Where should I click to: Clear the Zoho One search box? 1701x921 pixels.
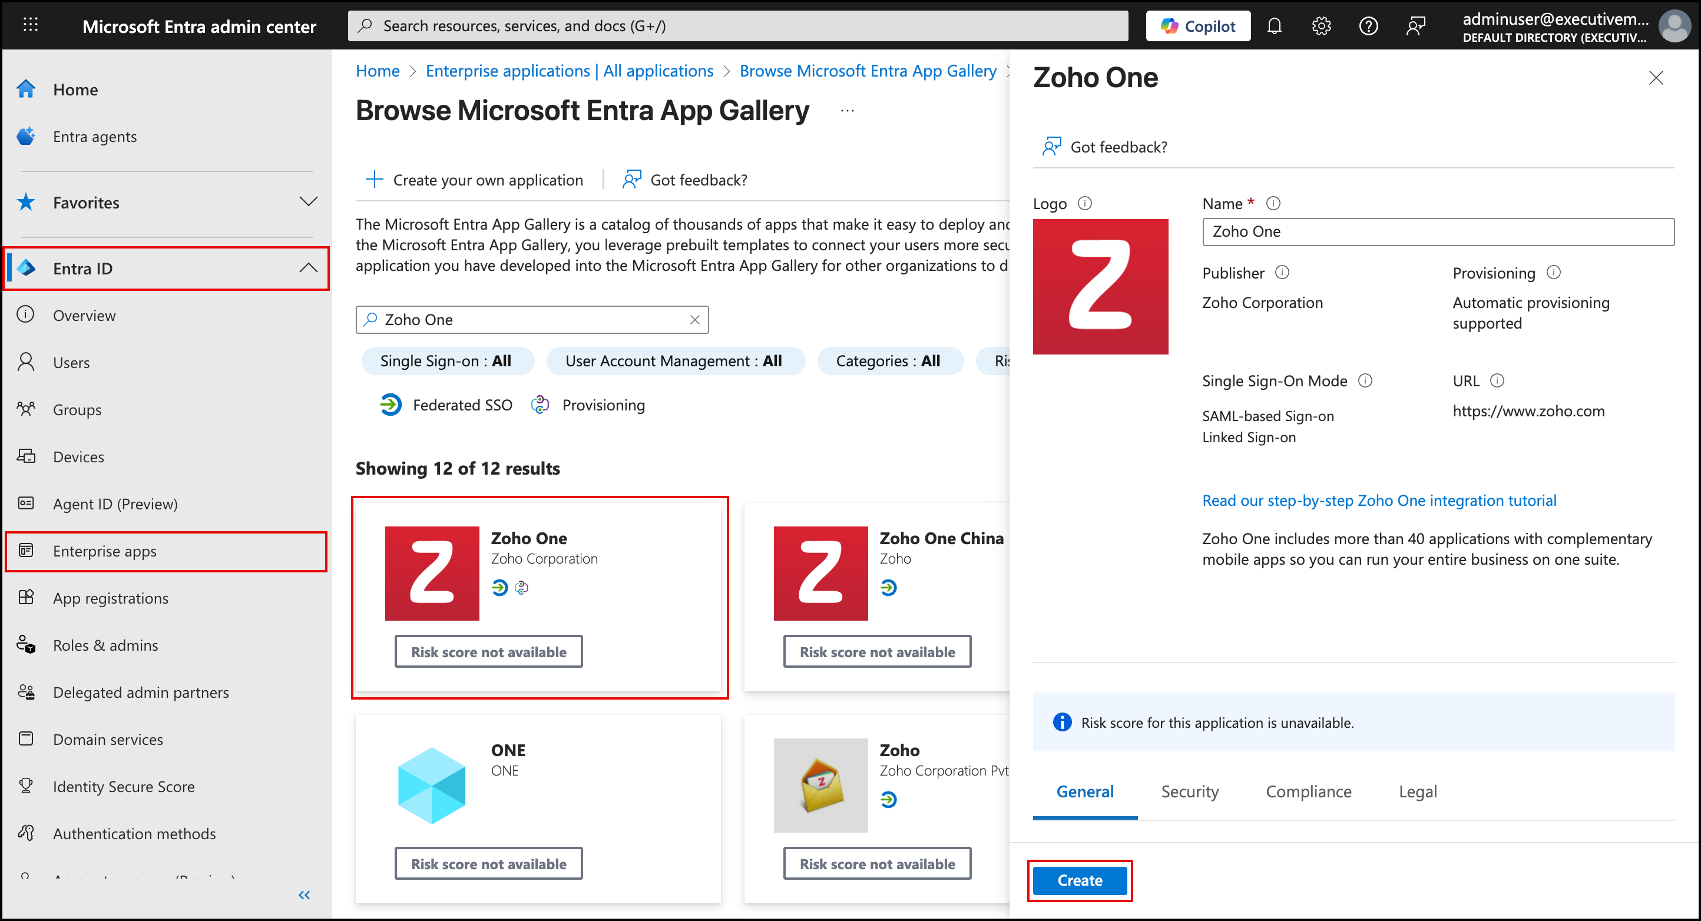tap(694, 320)
